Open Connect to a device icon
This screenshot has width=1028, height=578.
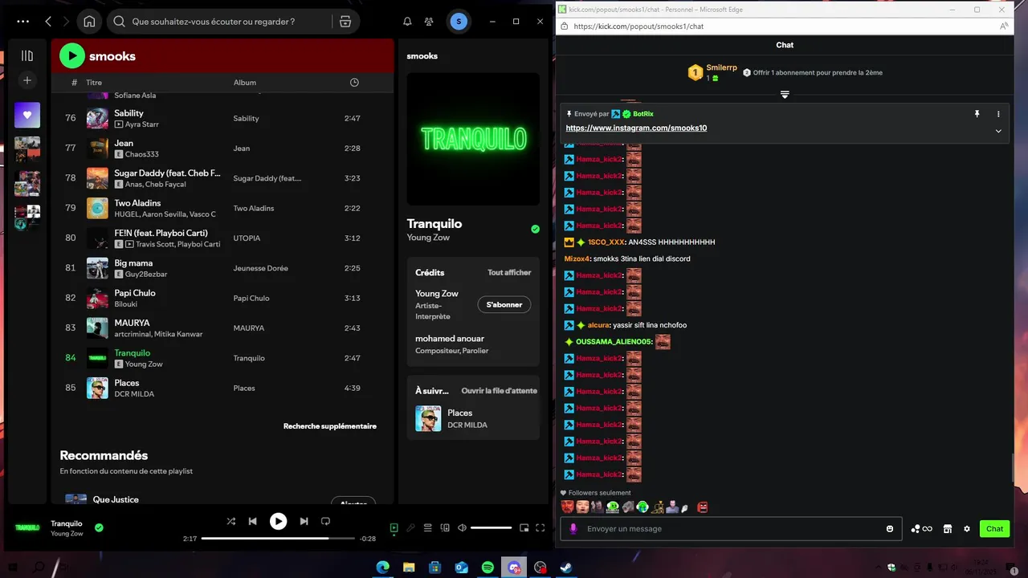(445, 527)
